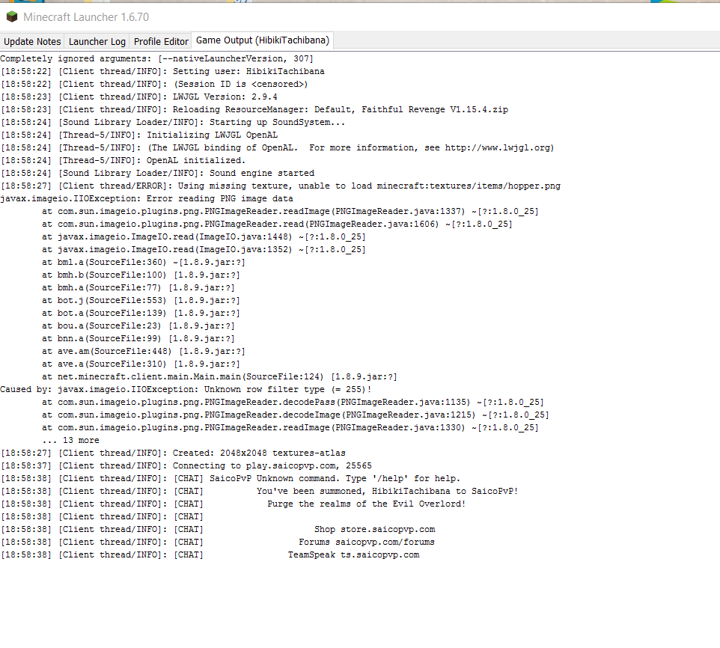Click the 'net.minecraft.client.main.Main.main' line
Viewport: 720px width, 648px height.
219,377
